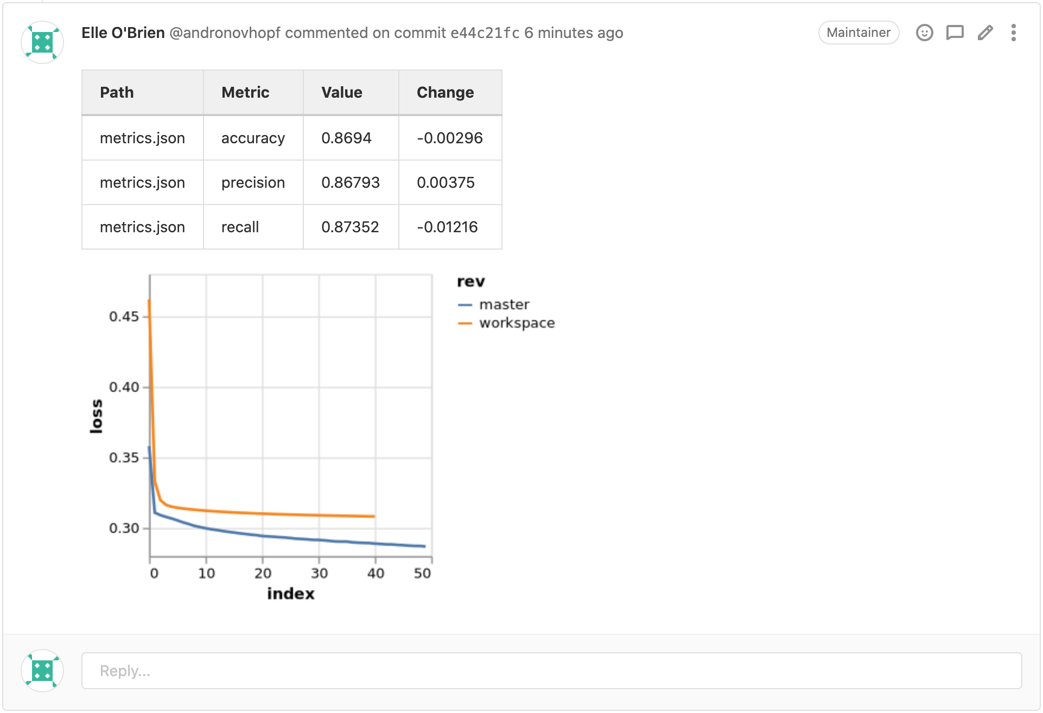This screenshot has width=1043, height=713.
Task: Open the edit pencil icon on the comment
Action: (x=984, y=33)
